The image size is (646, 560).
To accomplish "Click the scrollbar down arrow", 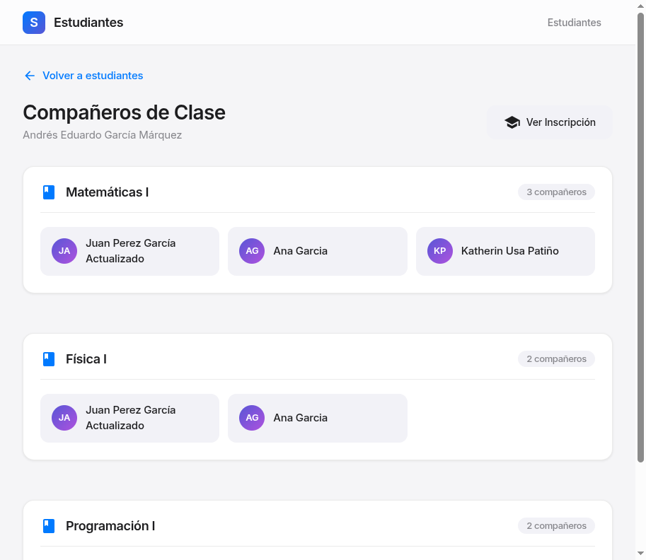I will pos(641,553).
